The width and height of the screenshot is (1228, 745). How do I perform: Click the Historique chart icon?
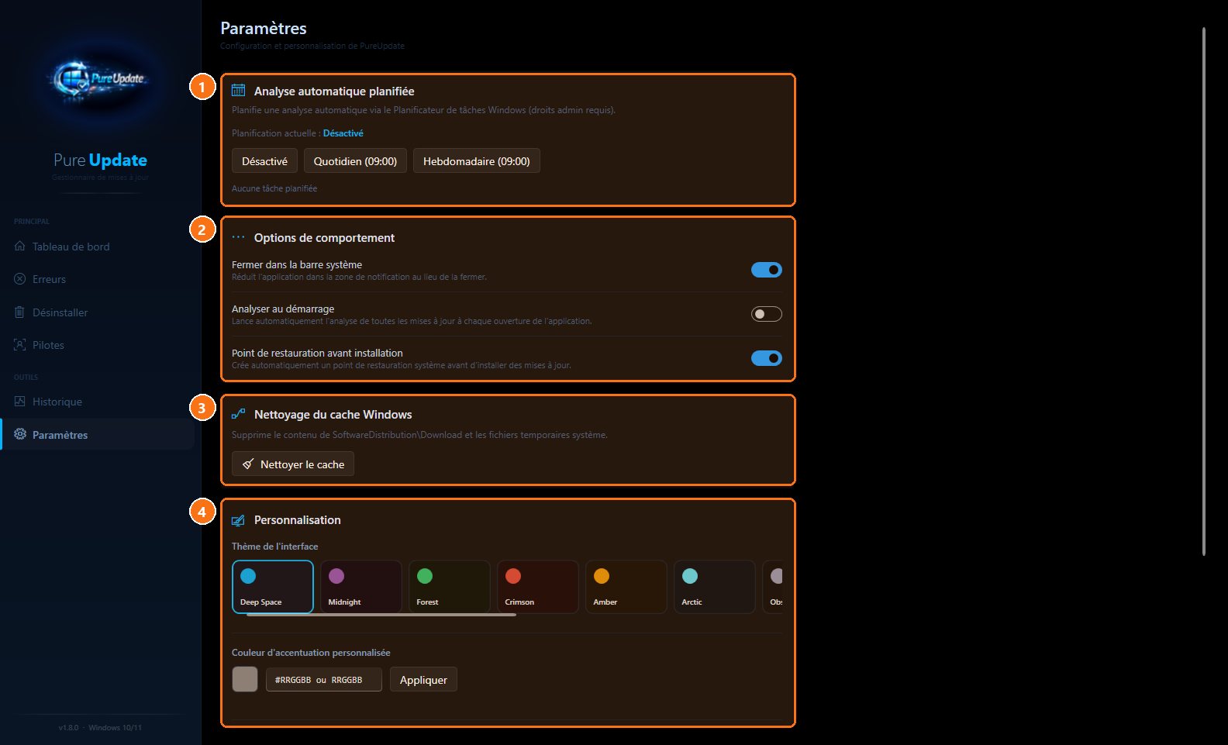(20, 401)
